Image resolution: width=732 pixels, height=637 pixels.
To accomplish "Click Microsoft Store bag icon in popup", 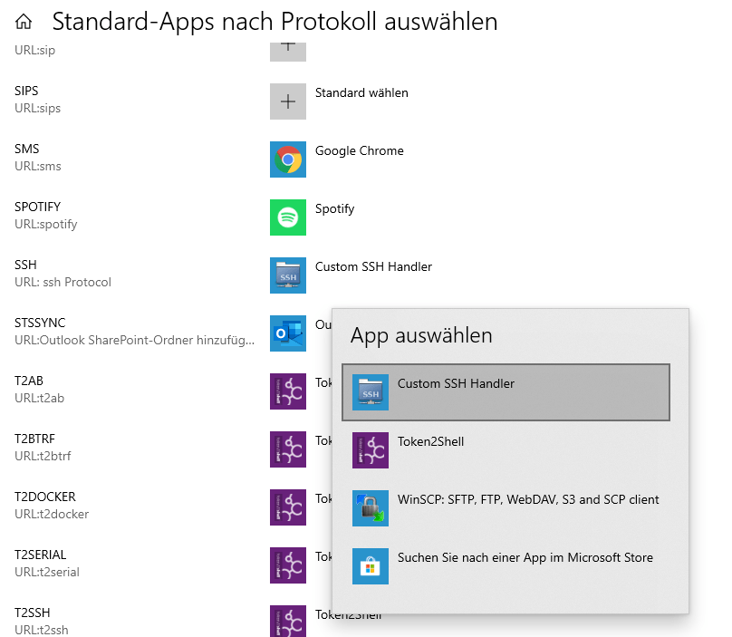I will [371, 566].
